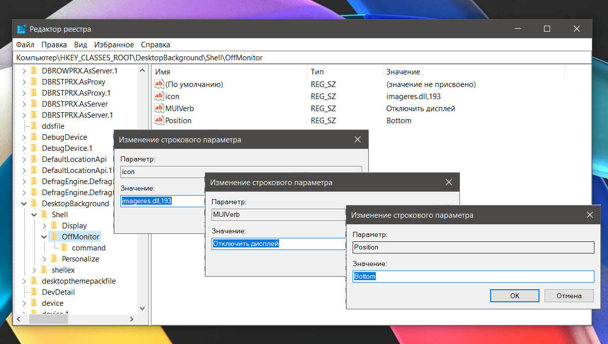Click the default value's ab icon
Image resolution: width=608 pixels, height=344 pixels.
click(159, 84)
